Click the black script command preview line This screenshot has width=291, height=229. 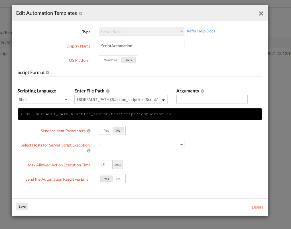click(x=140, y=114)
